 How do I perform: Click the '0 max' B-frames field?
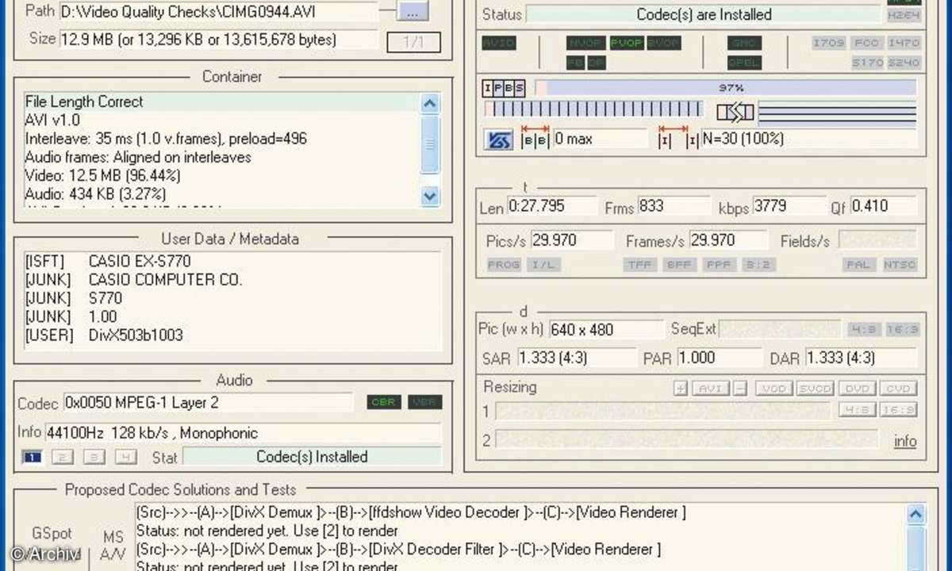600,140
